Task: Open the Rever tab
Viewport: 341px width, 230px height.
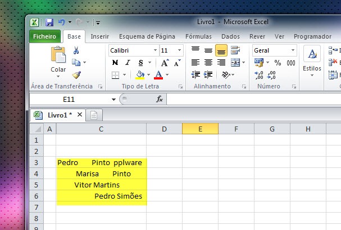Action: [257, 36]
